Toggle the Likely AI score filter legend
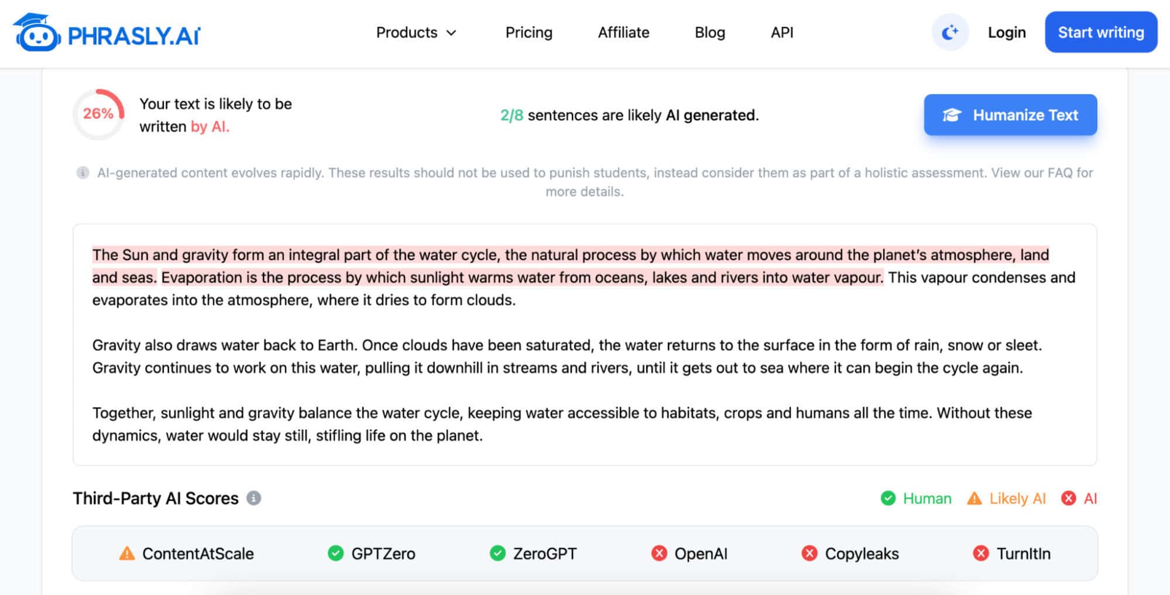The height and width of the screenshot is (595, 1170). pyautogui.click(x=1007, y=498)
